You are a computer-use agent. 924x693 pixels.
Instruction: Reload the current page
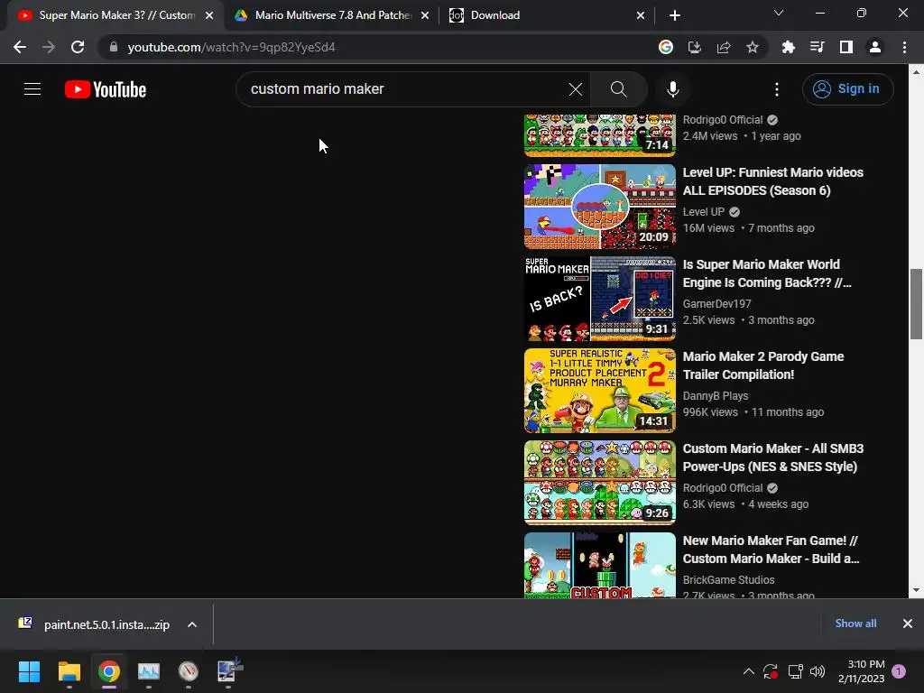78,47
